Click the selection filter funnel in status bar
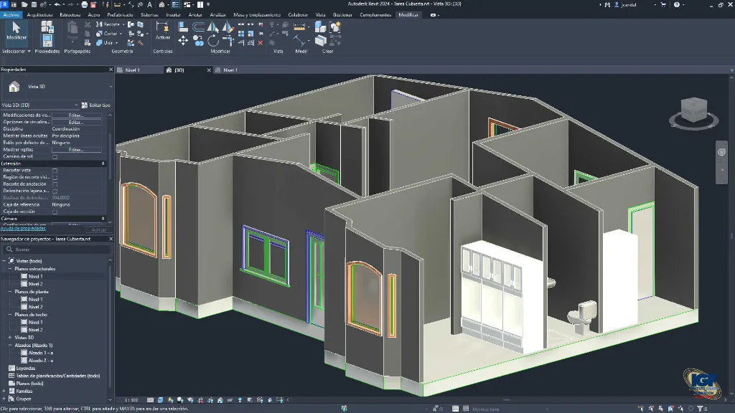735x413 pixels. 701,409
